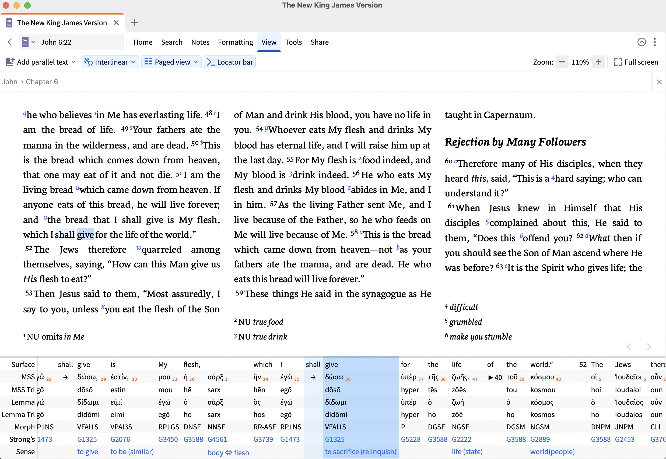This screenshot has width=666, height=459.
Task: Click Chapter 6 in locator breadcrumb
Action: click(x=42, y=82)
